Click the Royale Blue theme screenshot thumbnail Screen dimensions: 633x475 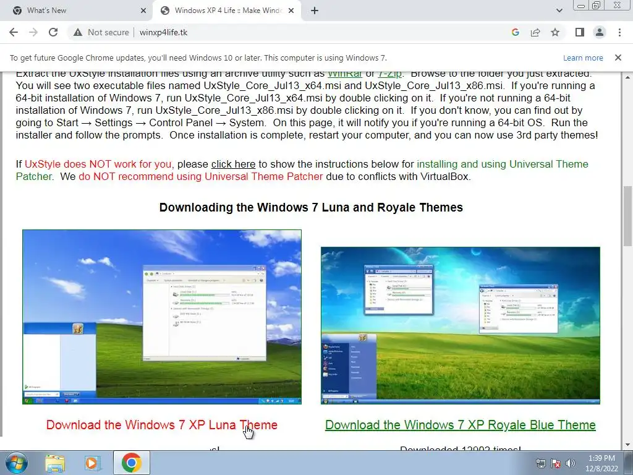click(x=460, y=325)
